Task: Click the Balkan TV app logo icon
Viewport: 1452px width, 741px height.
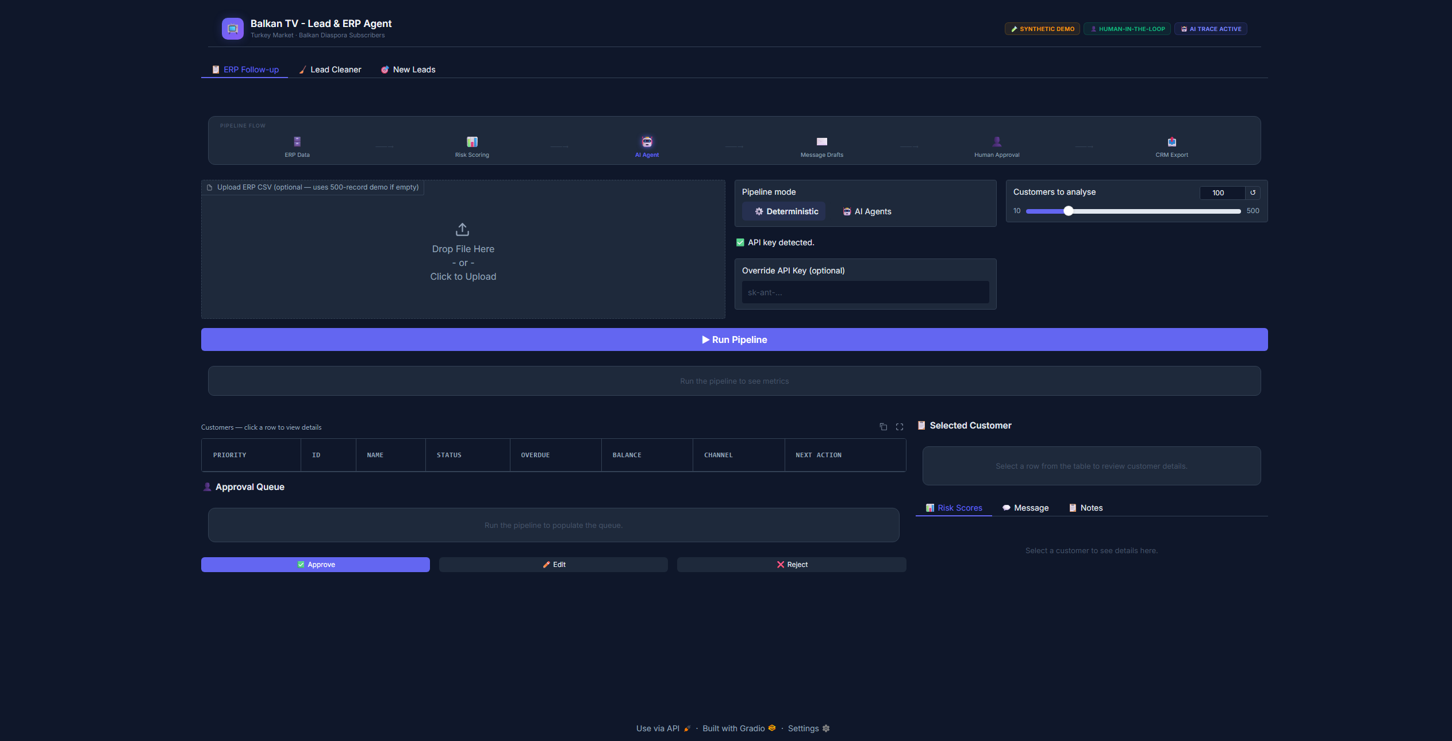Action: pos(232,29)
